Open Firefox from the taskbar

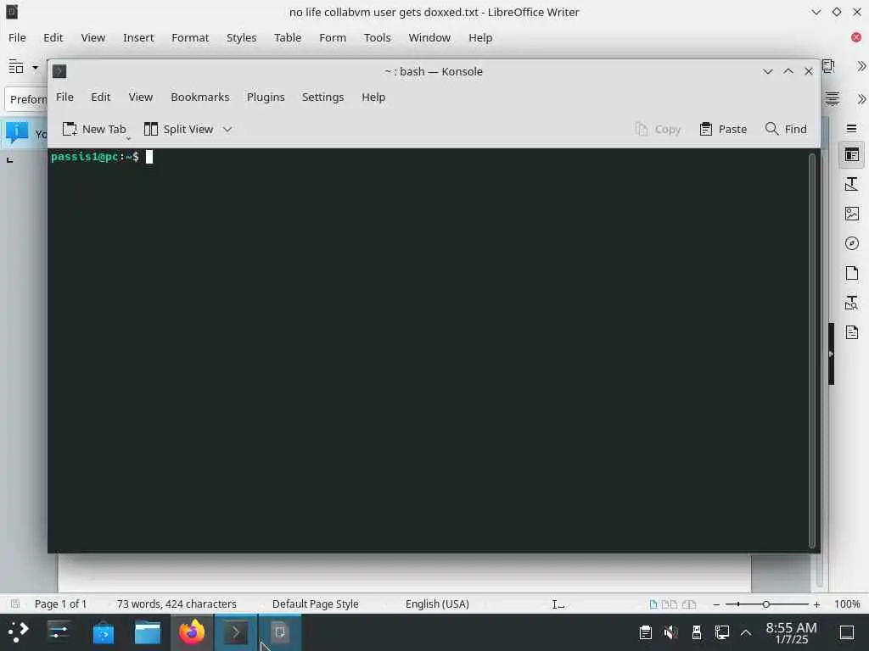coord(192,632)
